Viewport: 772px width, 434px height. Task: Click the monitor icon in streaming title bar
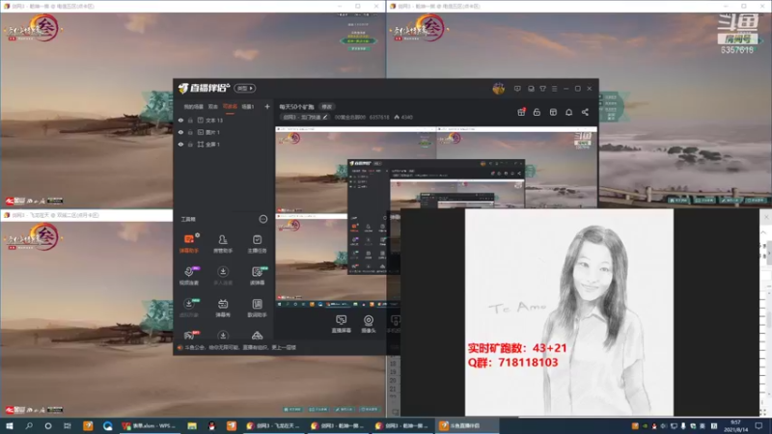pos(531,89)
